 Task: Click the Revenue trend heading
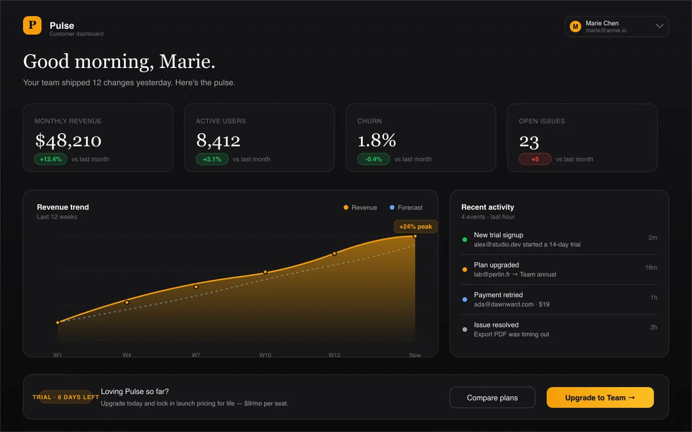[x=63, y=207]
